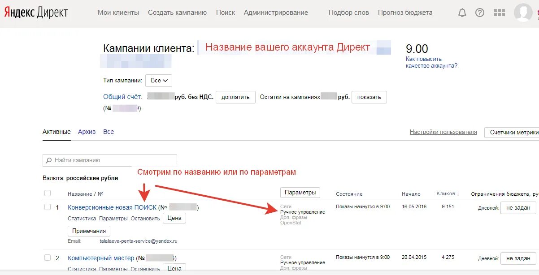Viewport: 539px width, 275px height.
Task: Open Статистика for Компьютерный мастер
Action: click(82, 269)
